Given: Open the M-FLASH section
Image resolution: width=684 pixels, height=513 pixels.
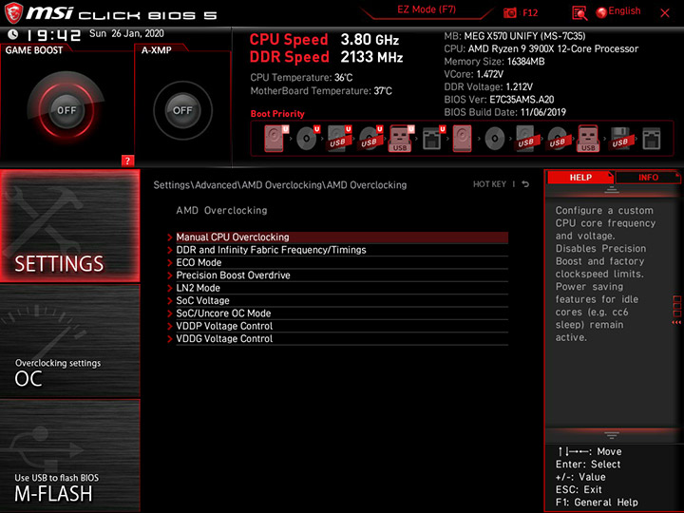Looking at the screenshot, I should click(x=69, y=455).
